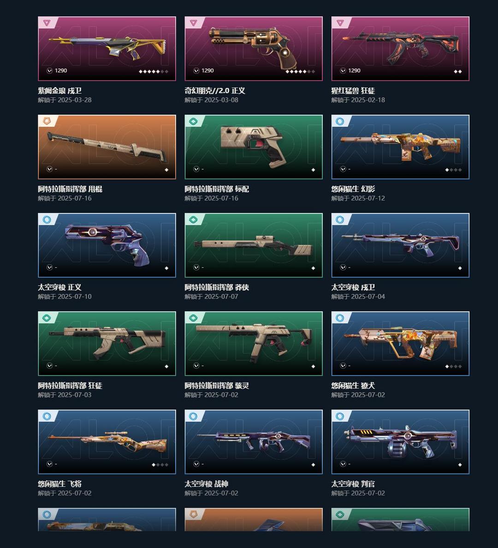The height and width of the screenshot is (548, 498).
Task: Click the orange tier icon on 阿特拉斯指挥部 甩棍
Action: [x=47, y=121]
